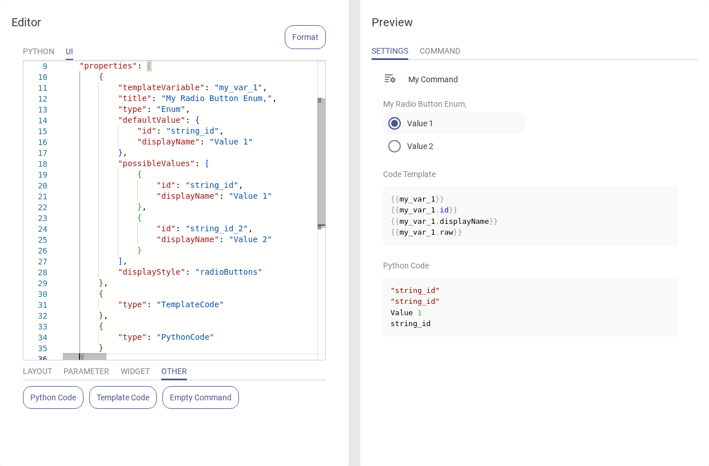Open the SETTINGS preview tab
The width and height of the screenshot is (709, 466).
click(x=390, y=51)
